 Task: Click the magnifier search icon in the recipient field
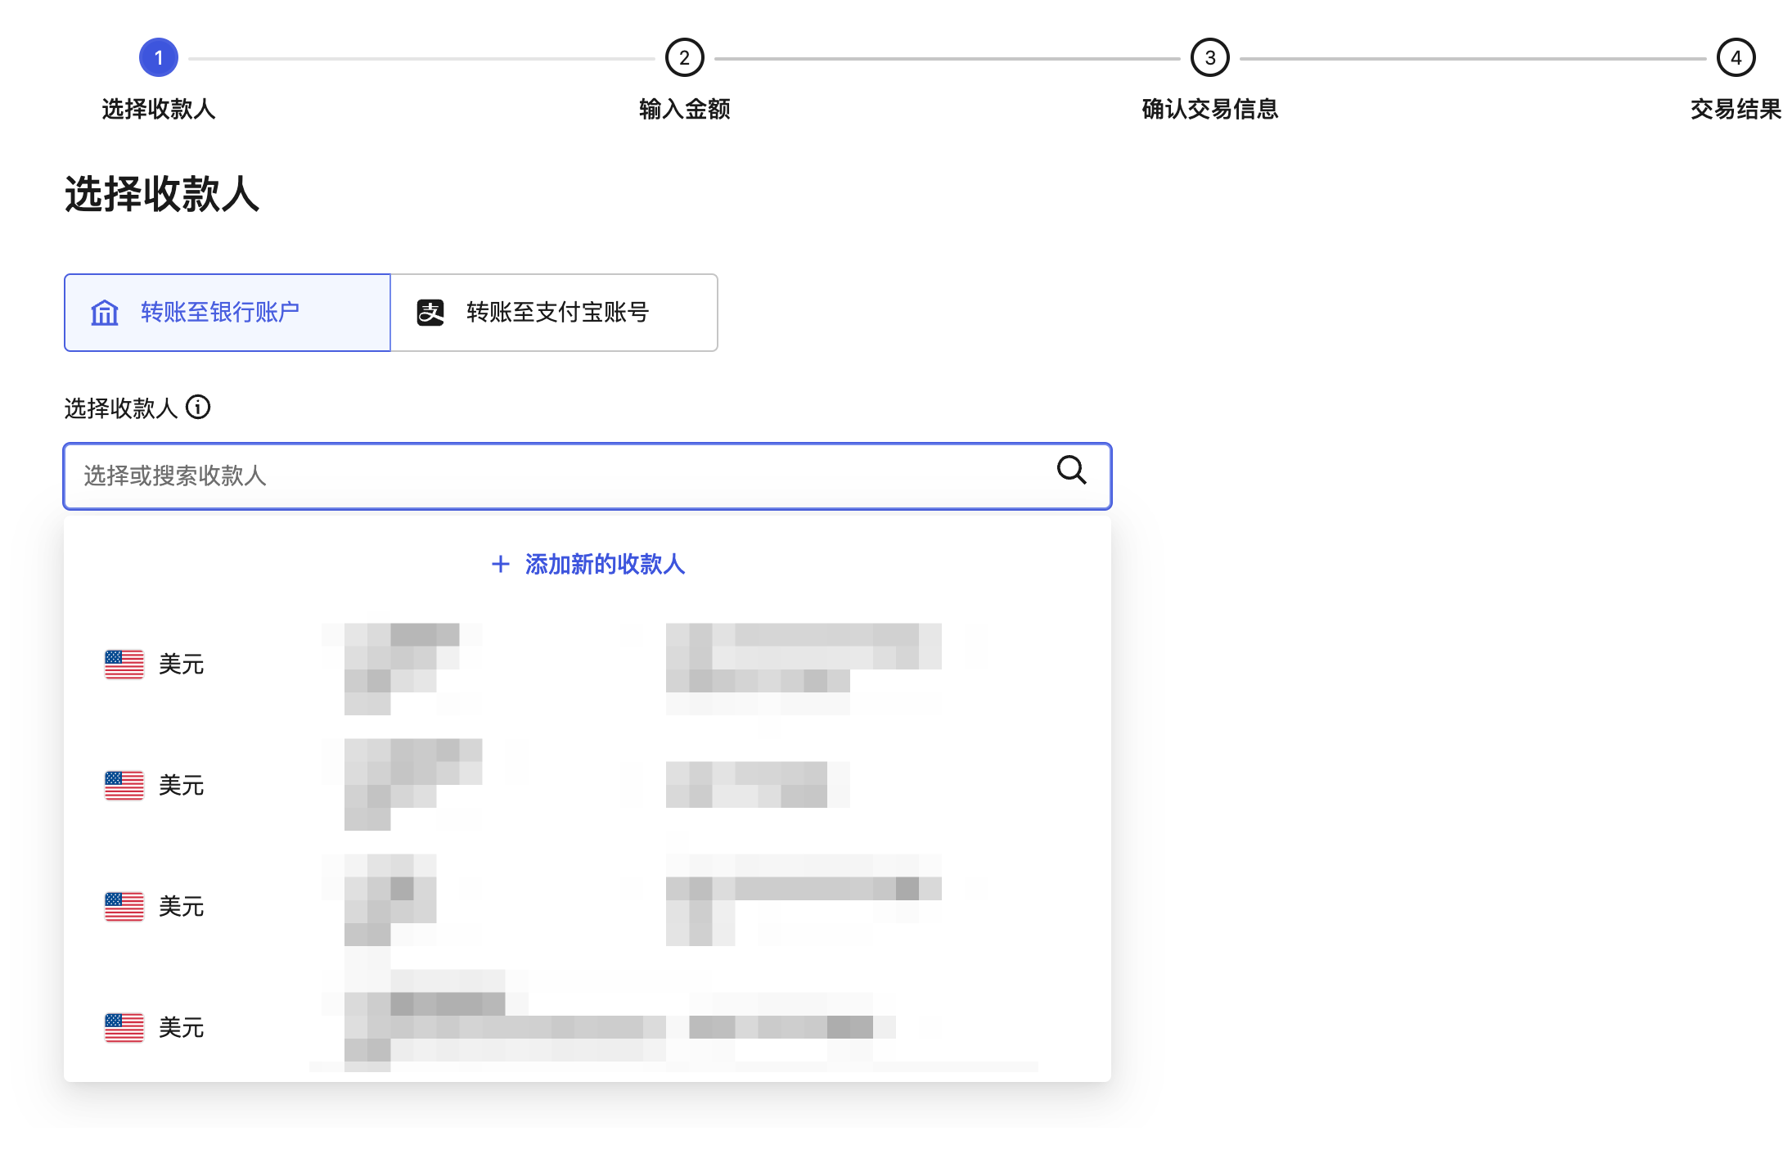(x=1070, y=471)
